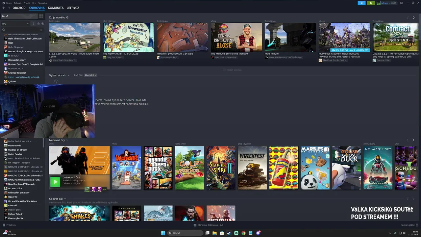The width and height of the screenshot is (421, 237).
Task: Switch library to grid collections view
Action: point(41,16)
